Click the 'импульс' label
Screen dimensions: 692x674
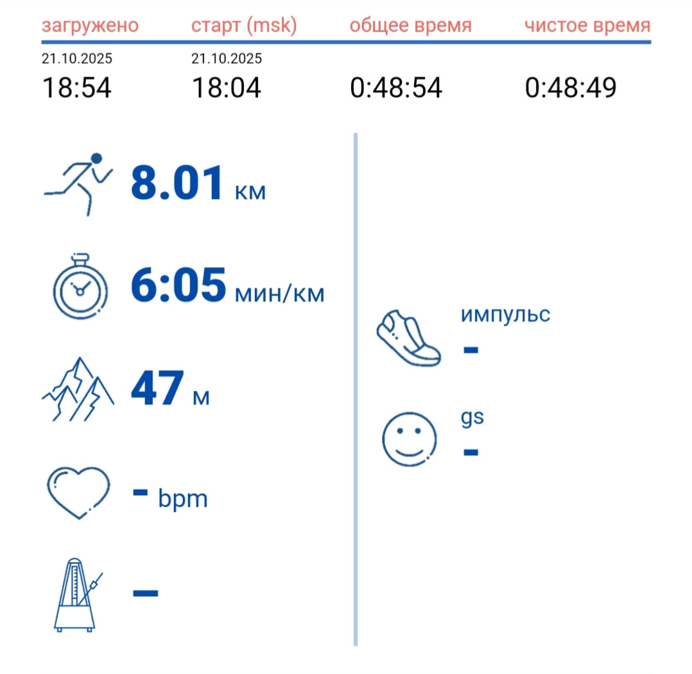click(505, 315)
